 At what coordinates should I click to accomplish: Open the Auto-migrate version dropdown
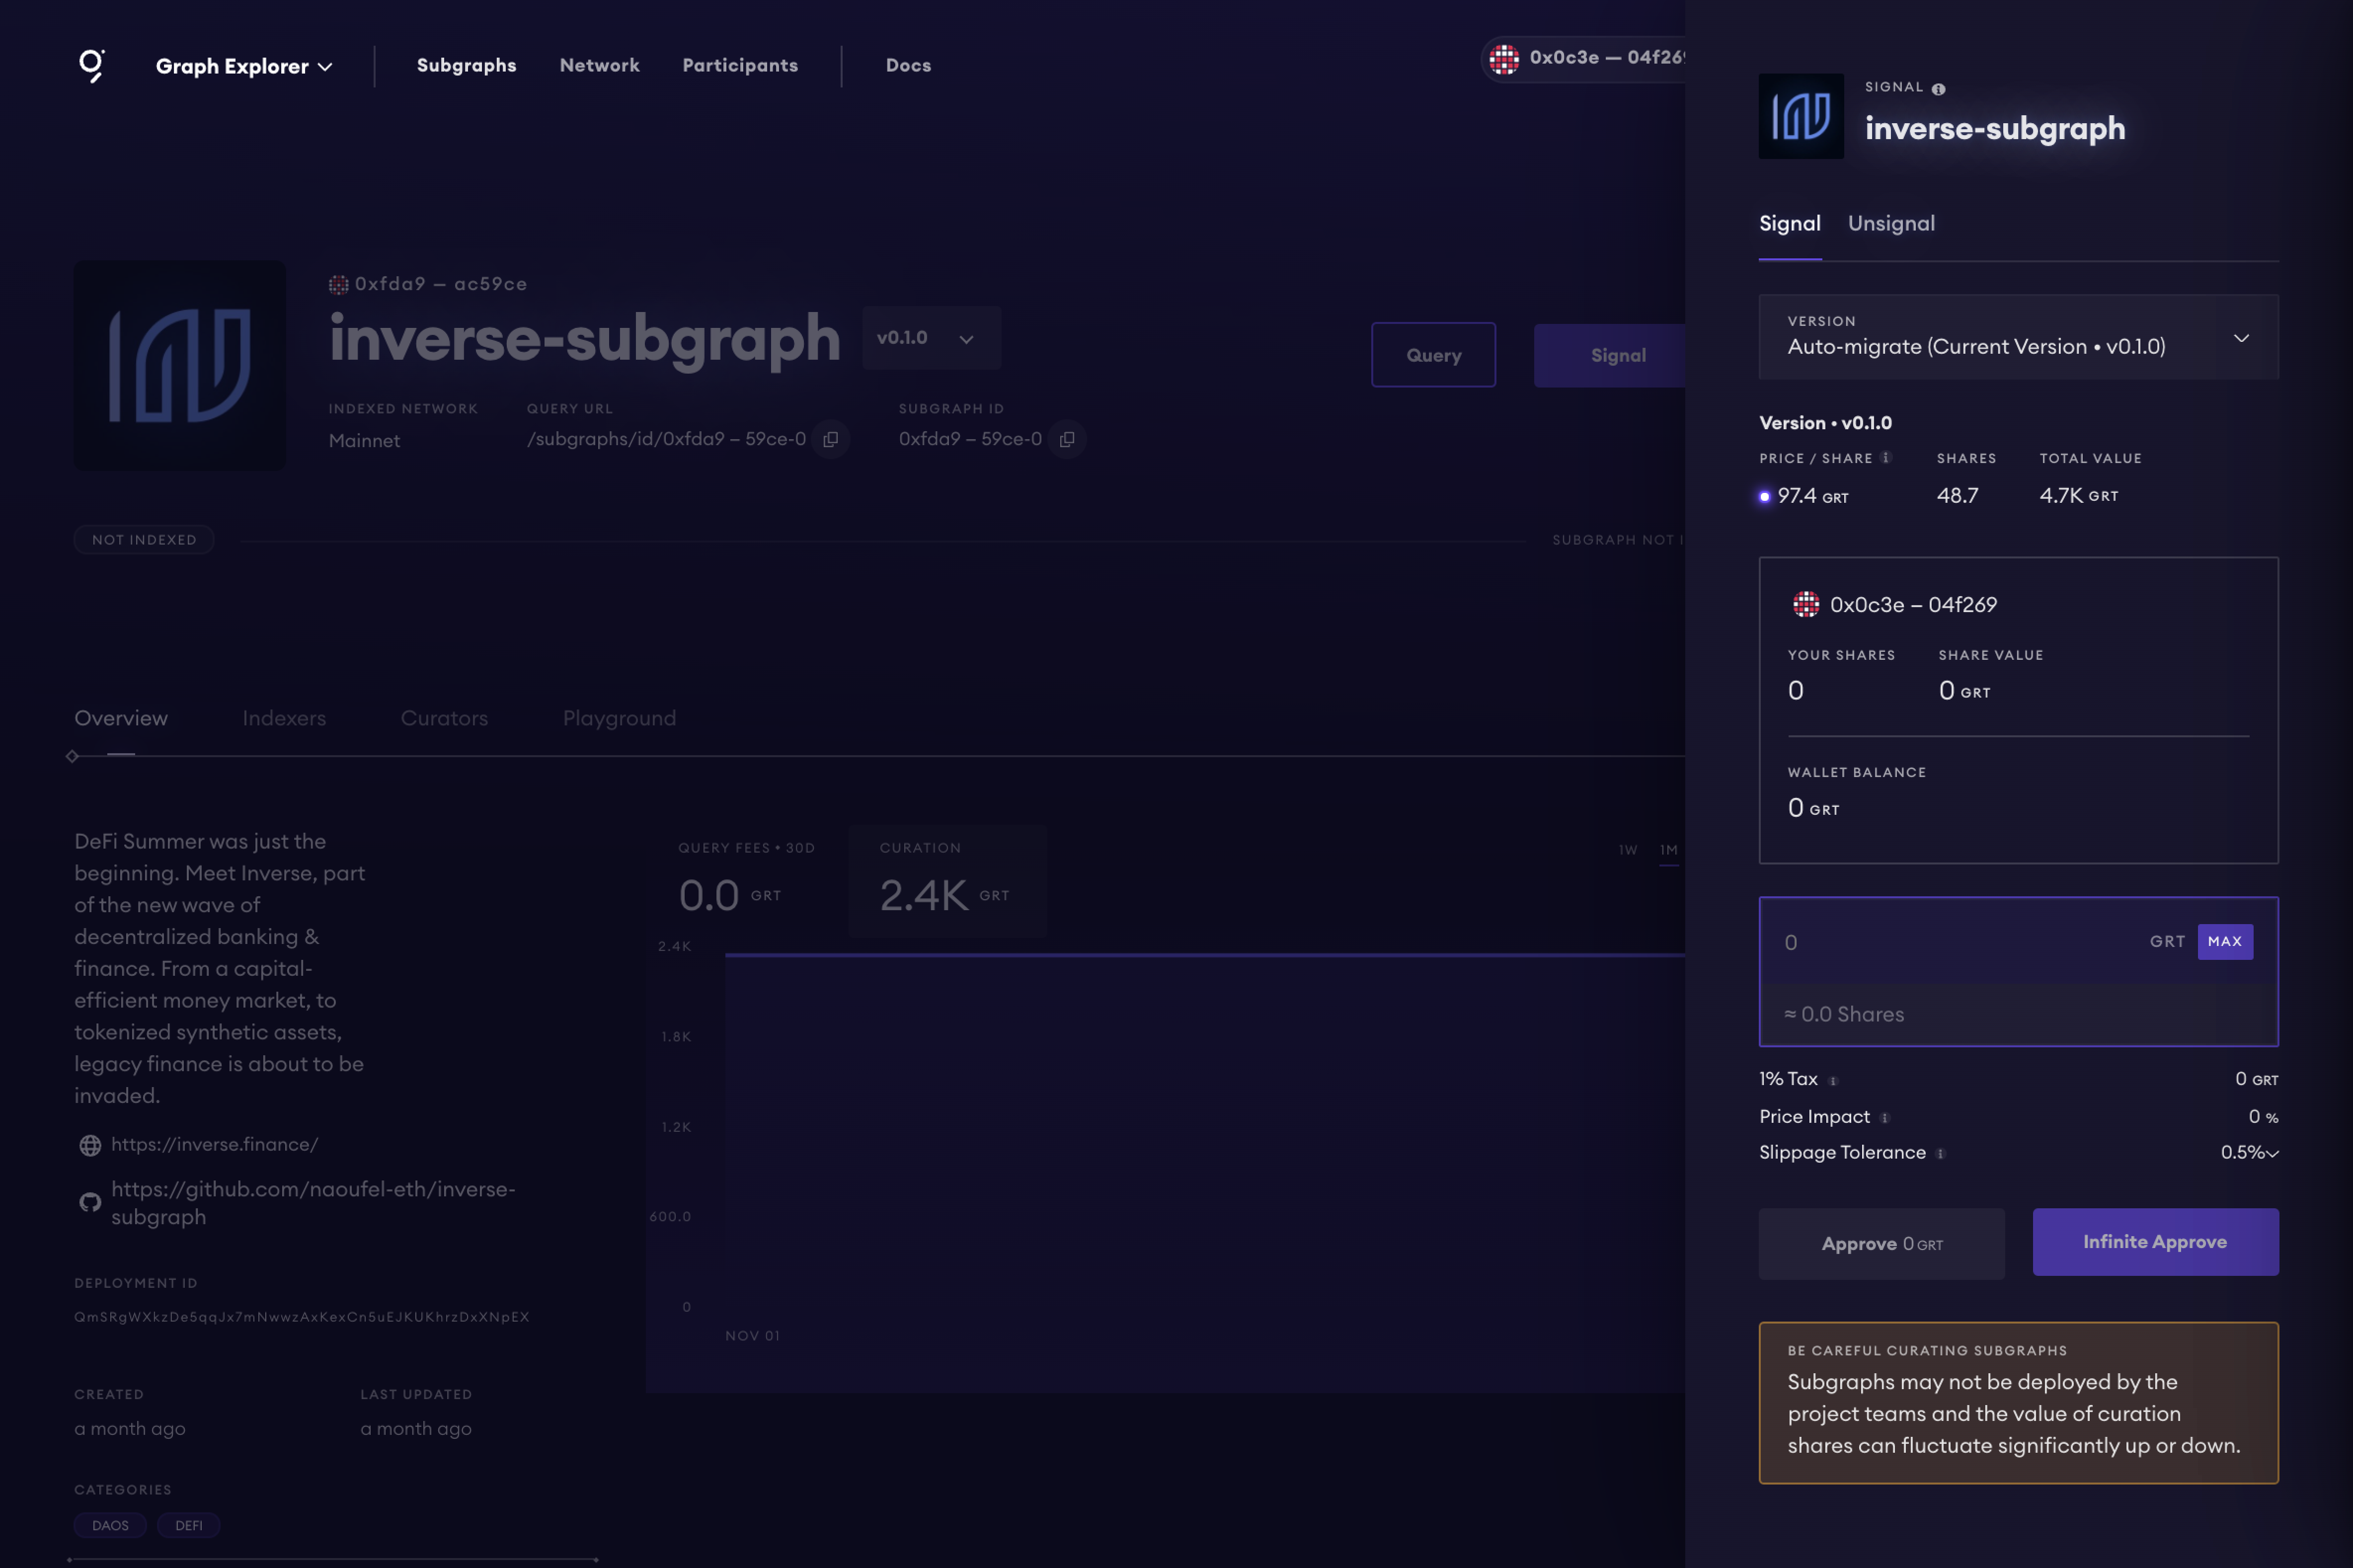pyautogui.click(x=2018, y=337)
